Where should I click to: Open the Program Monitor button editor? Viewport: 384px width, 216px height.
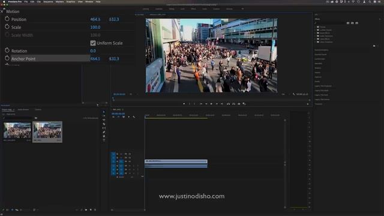tap(308, 104)
